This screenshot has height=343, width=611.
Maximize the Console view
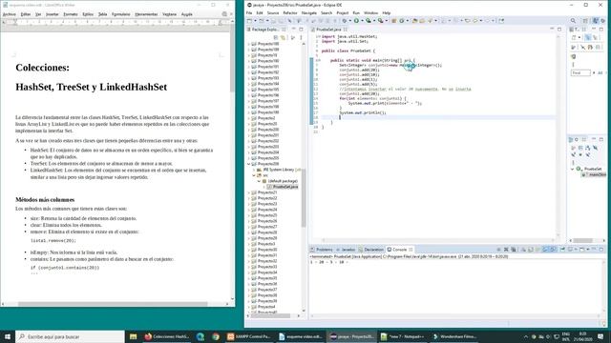(x=601, y=250)
